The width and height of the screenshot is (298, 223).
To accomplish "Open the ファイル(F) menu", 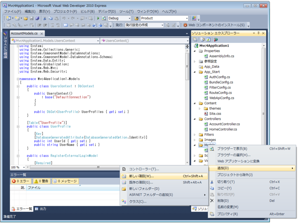I will pyautogui.click(x=13, y=12).
